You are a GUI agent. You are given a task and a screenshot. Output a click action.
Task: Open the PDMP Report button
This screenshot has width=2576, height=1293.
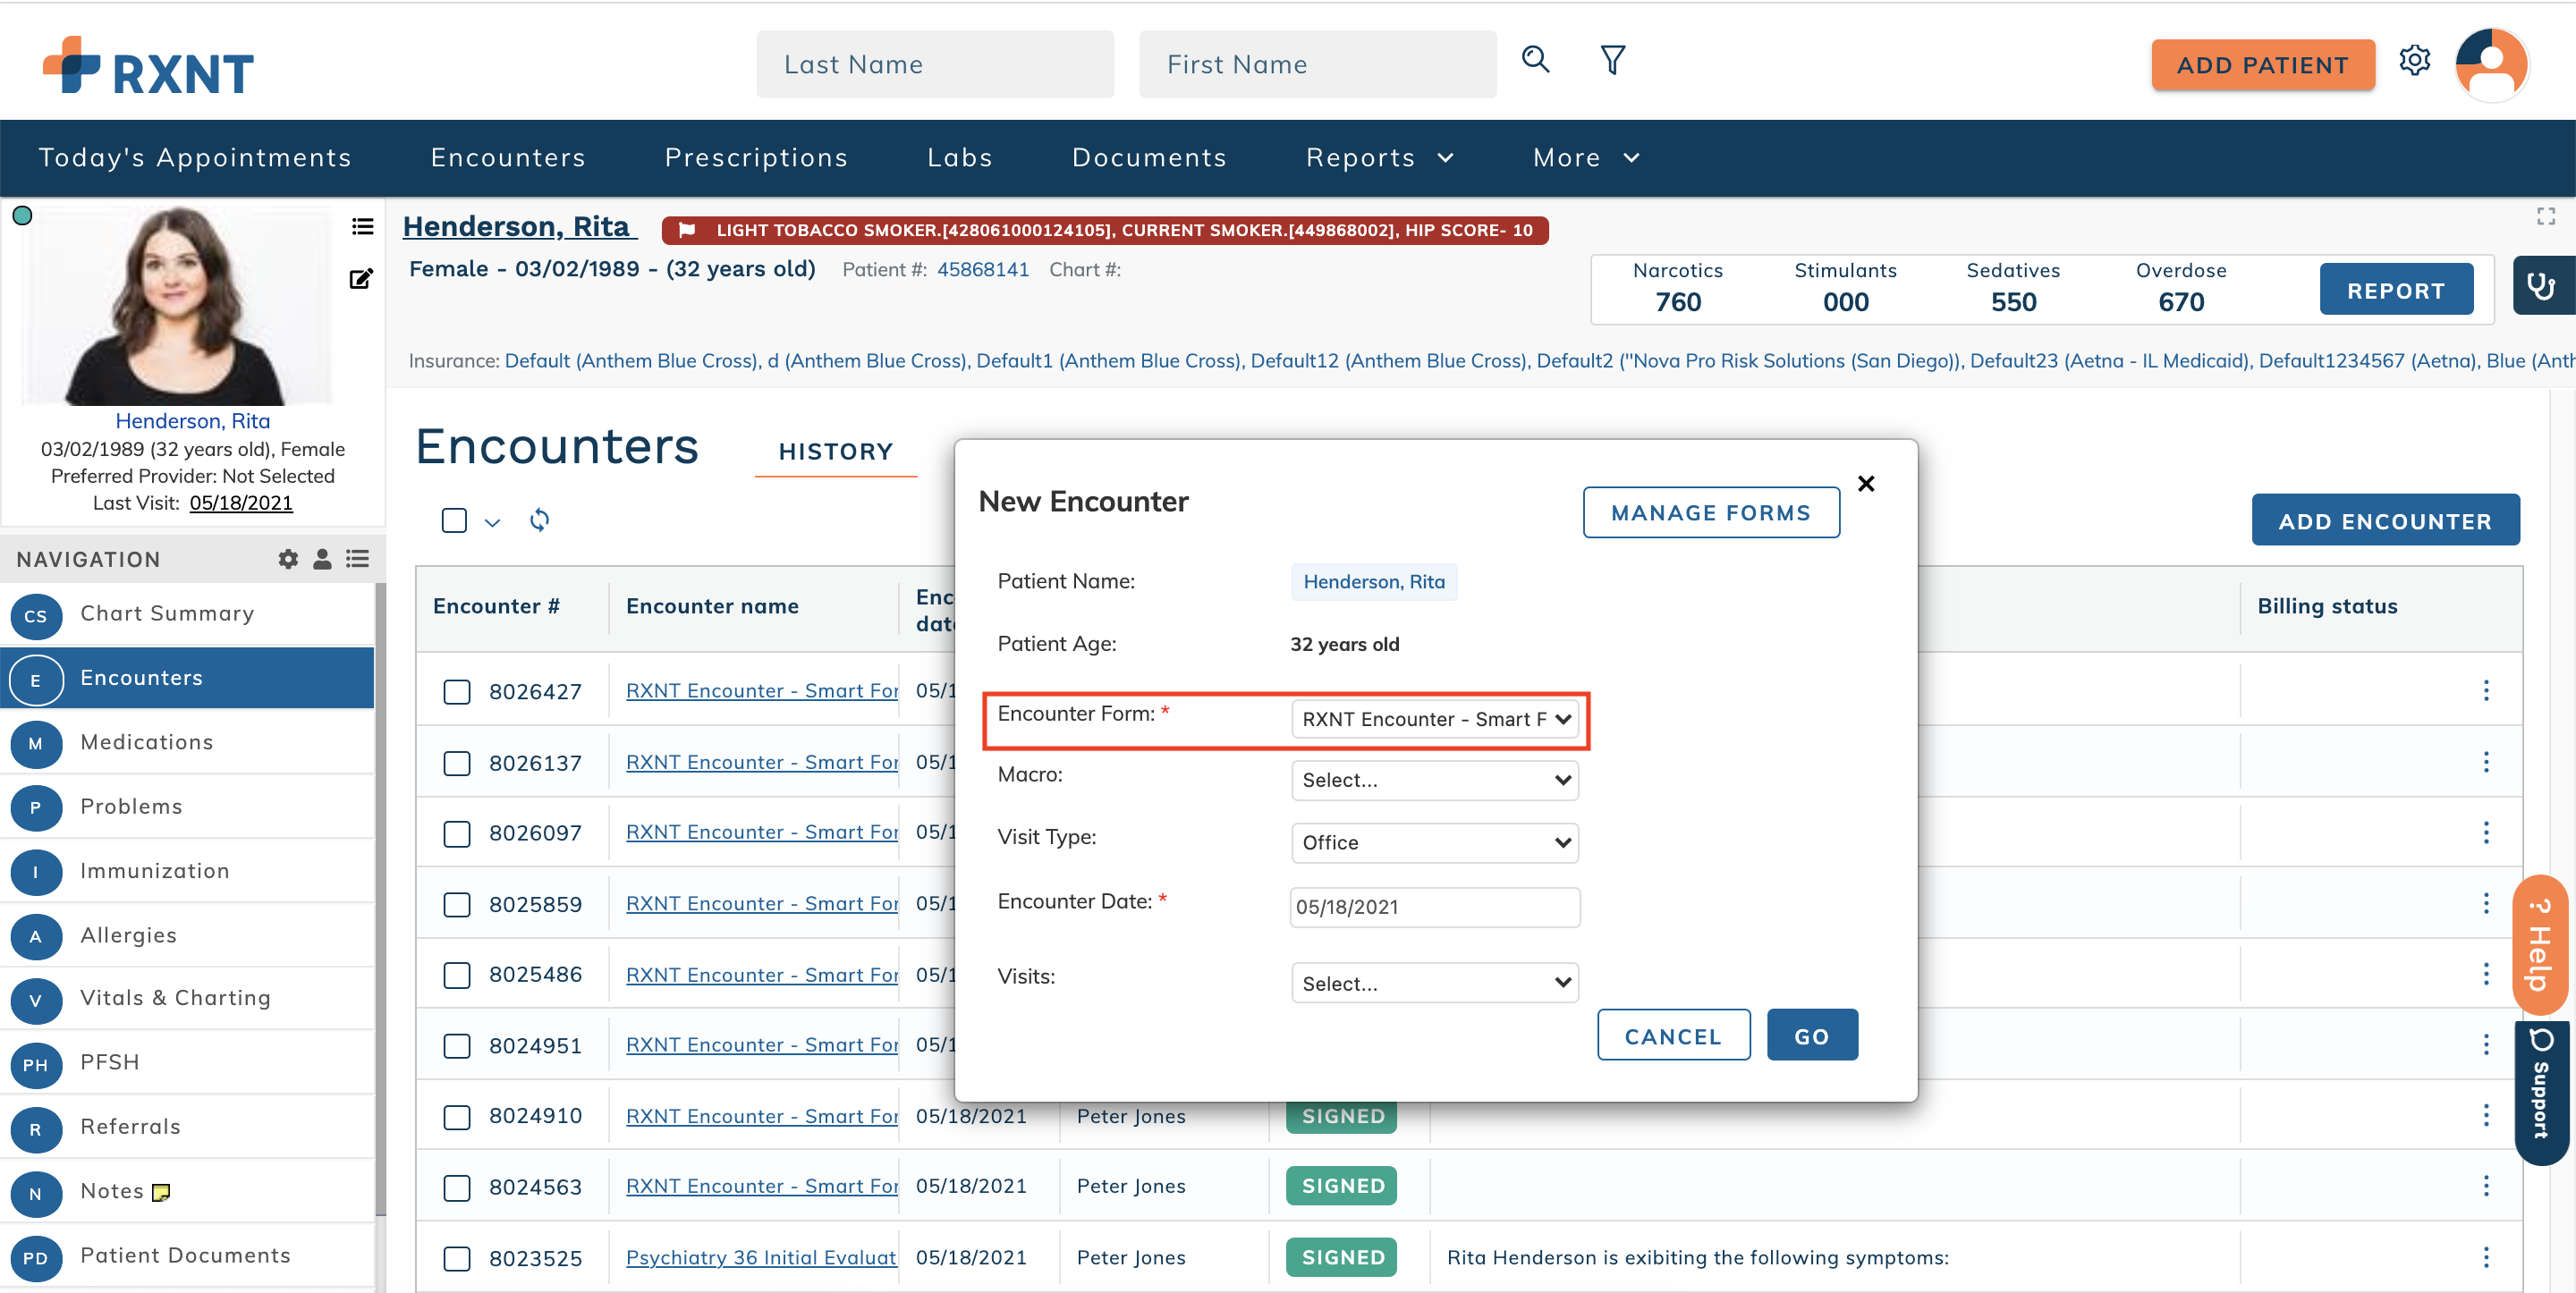2396,290
